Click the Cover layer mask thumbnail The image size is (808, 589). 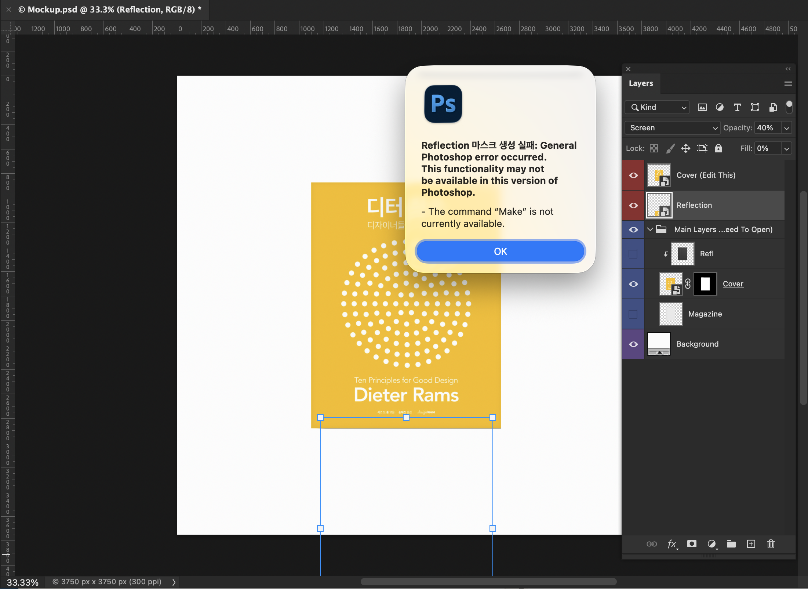705,284
